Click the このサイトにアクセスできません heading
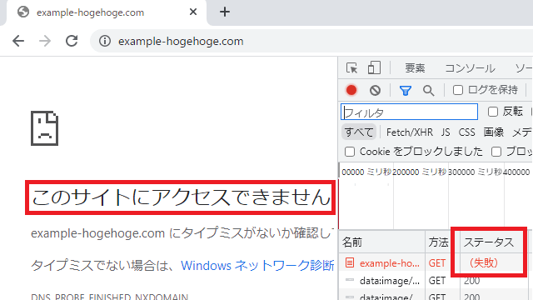 (181, 197)
